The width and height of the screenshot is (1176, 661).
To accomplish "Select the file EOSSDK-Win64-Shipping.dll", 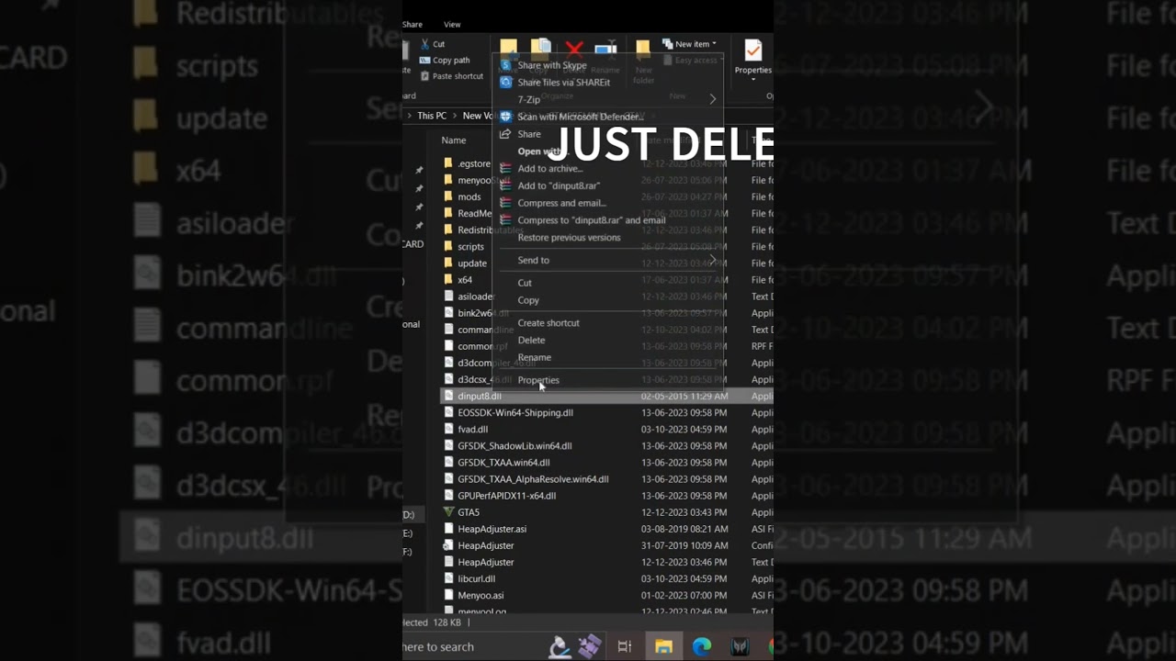I will click(515, 412).
